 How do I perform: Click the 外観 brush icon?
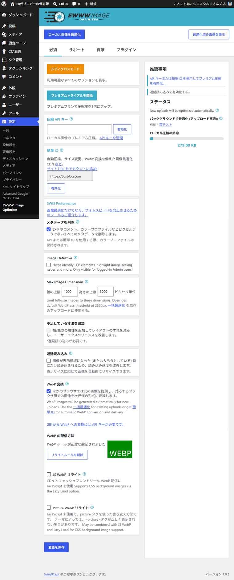(x=4, y=88)
